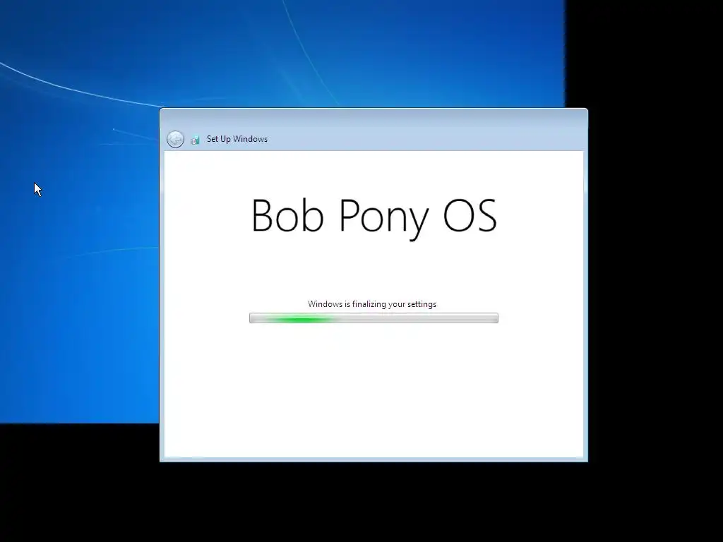
Task: Click the setup icon beside Set Up Windows
Action: click(196, 140)
